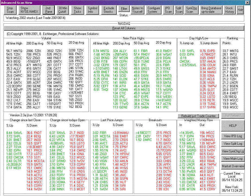Click 324 ALLY in New Price Highs
Image resolution: width=251 pixels, height=196 pixels.
pyautogui.click(x=120, y=51)
